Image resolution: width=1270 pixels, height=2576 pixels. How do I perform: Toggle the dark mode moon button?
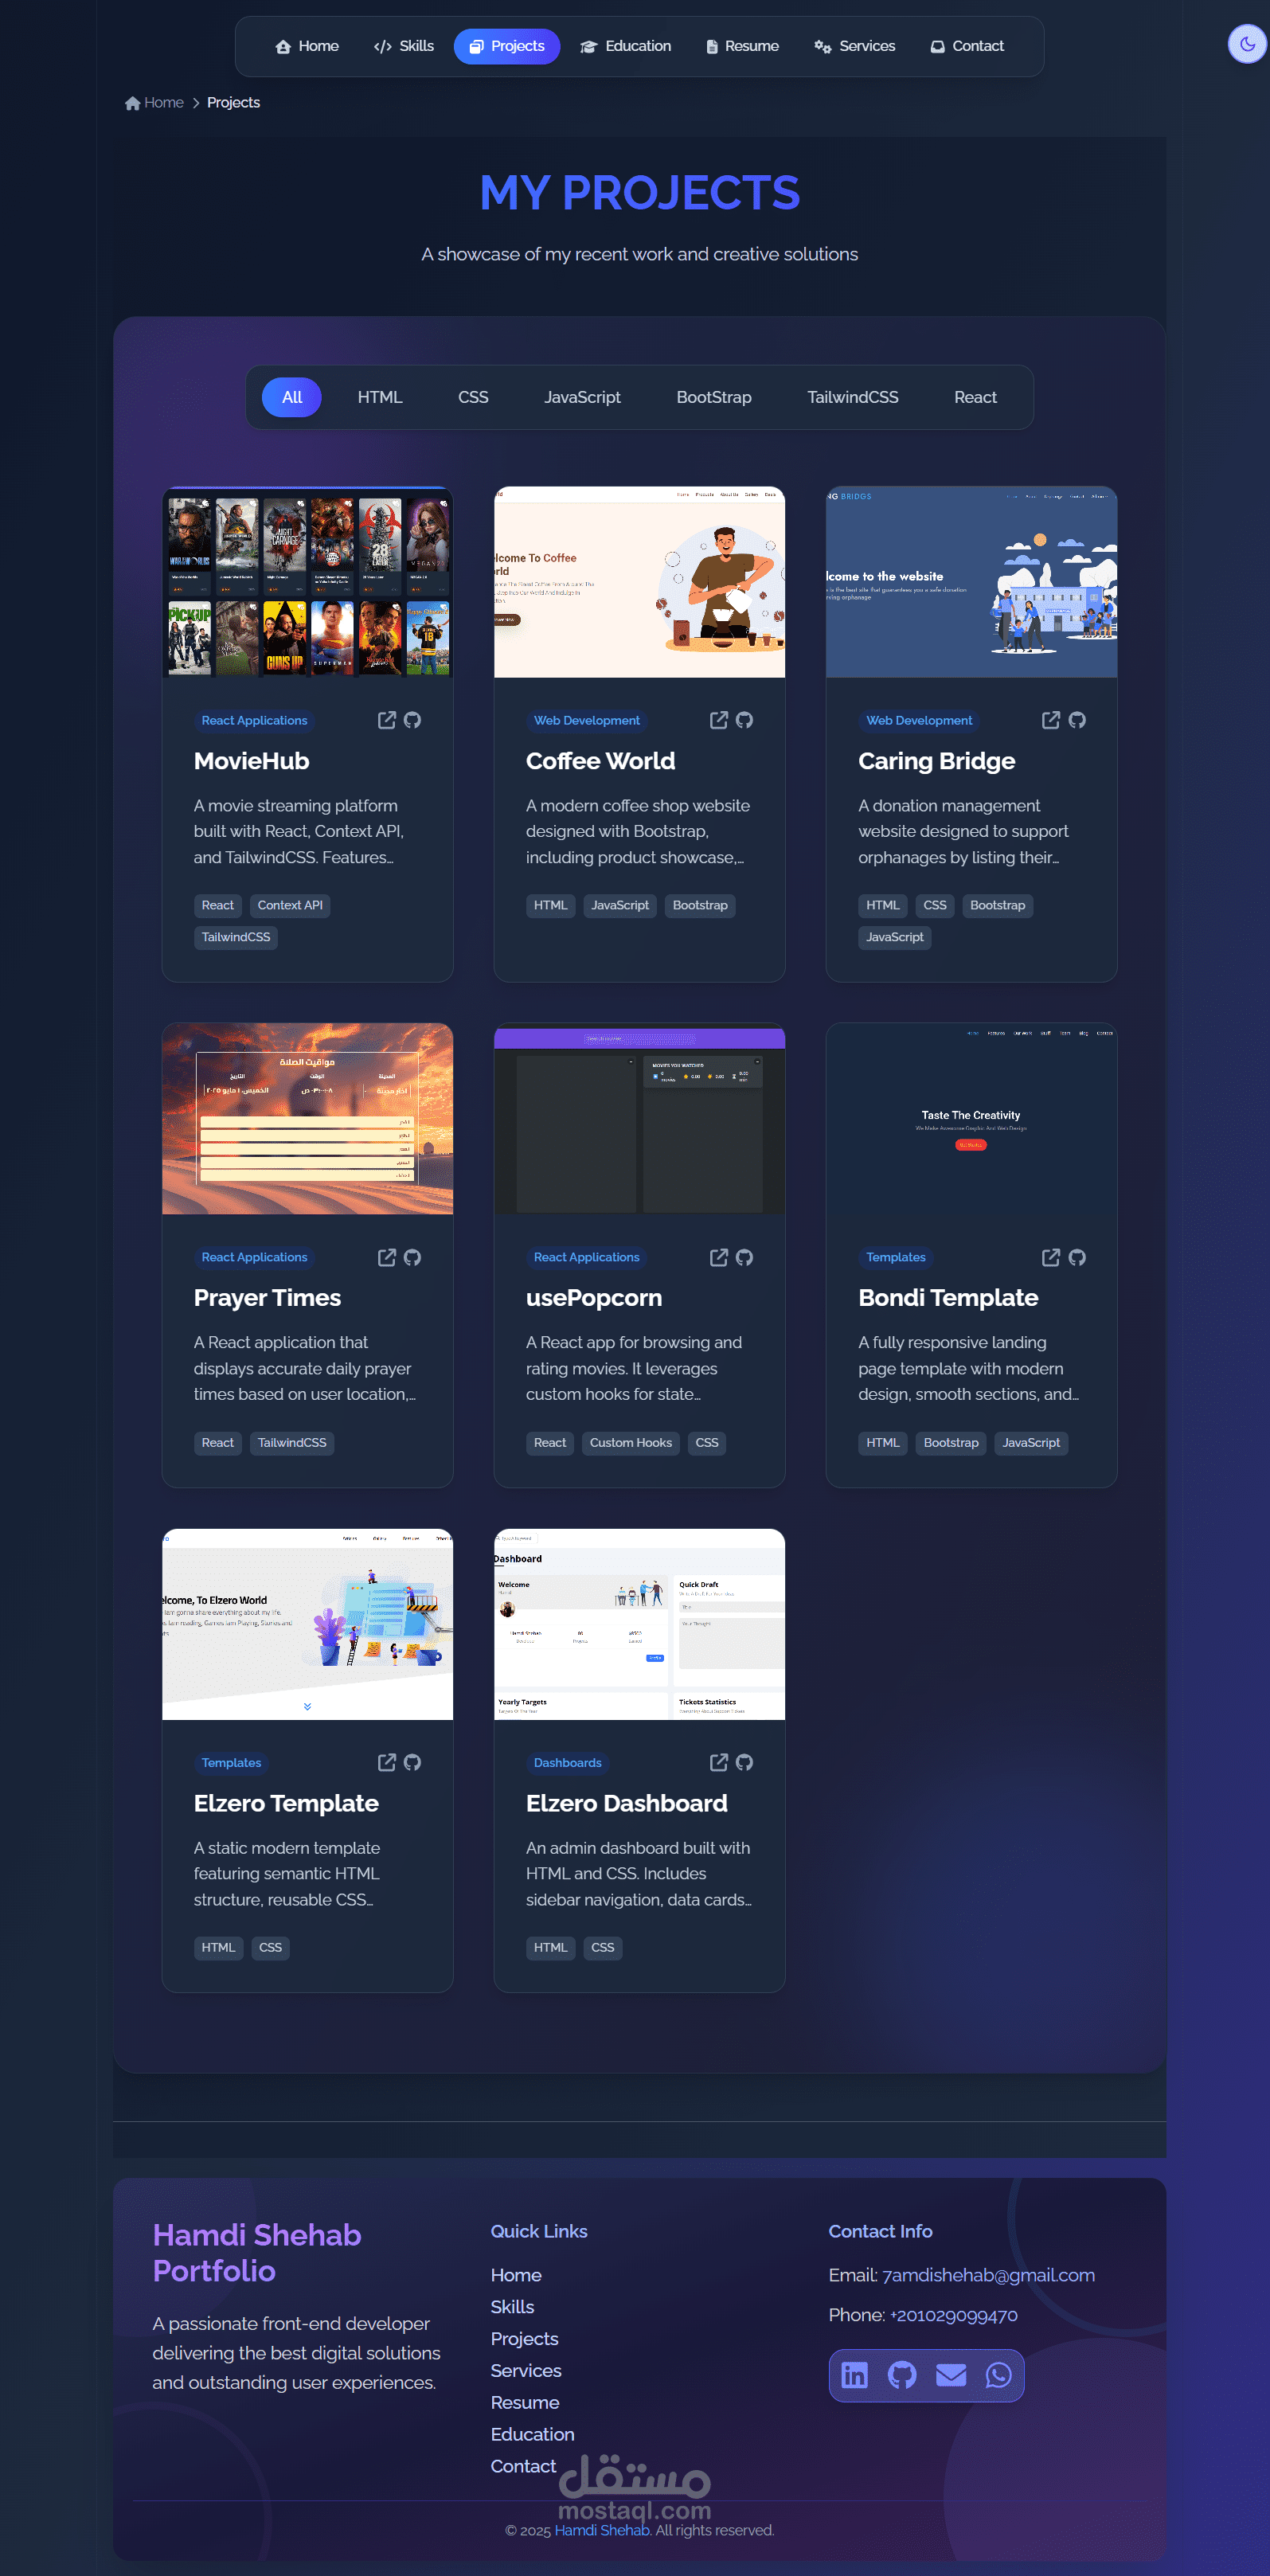[x=1247, y=44]
